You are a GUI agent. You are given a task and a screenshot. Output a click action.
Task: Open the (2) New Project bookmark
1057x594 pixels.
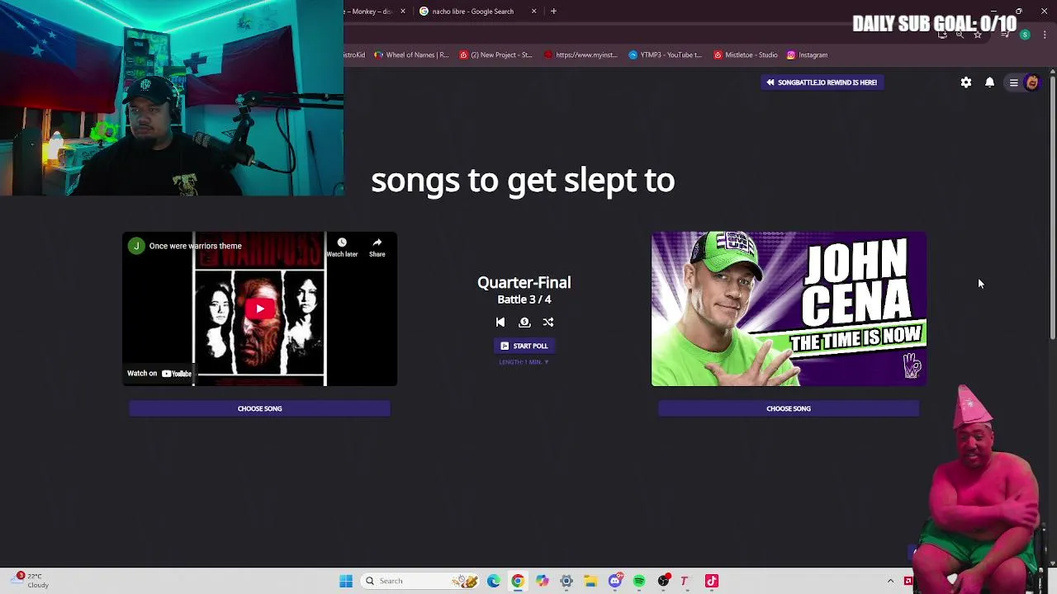(496, 55)
